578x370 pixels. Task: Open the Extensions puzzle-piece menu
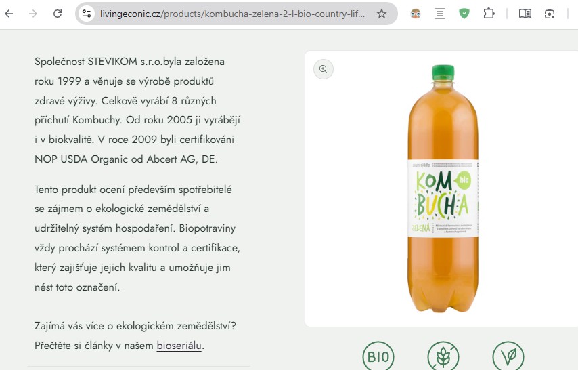489,14
